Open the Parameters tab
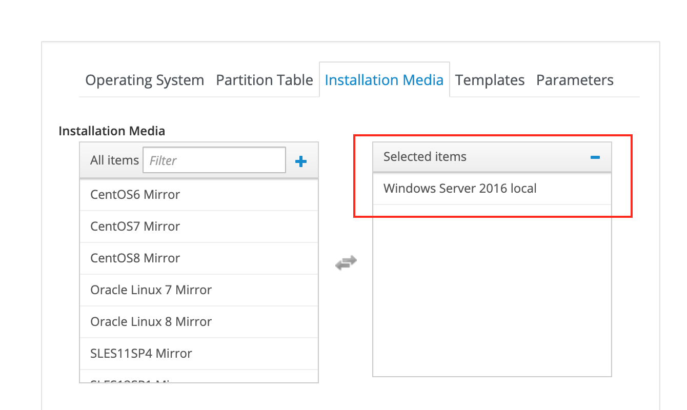687x410 pixels. (x=575, y=80)
